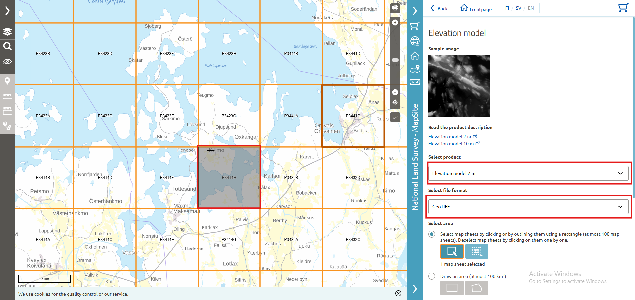Toggle the hide-layers eye icon
Image resolution: width=635 pixels, height=300 pixels.
click(7, 61)
